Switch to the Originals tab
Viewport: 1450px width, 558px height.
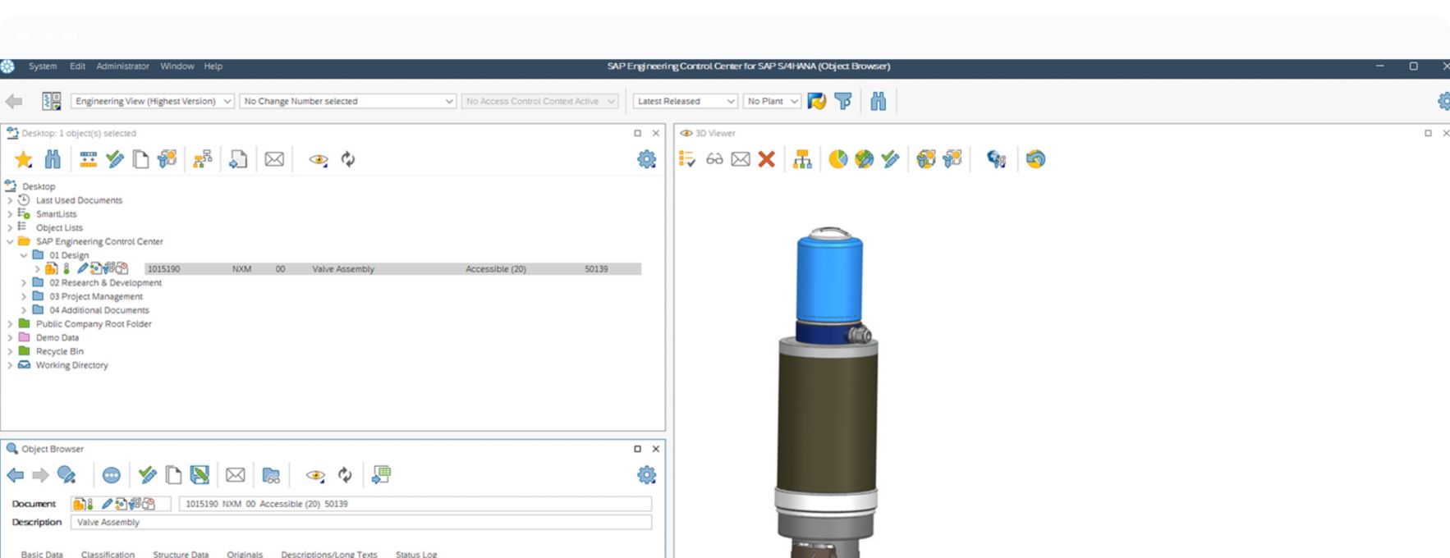point(245,554)
